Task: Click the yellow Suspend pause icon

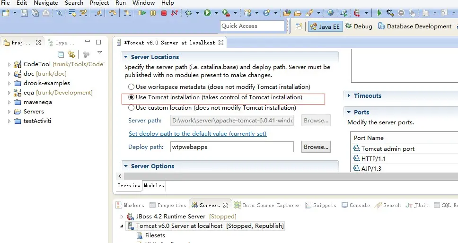Action: (x=153, y=13)
